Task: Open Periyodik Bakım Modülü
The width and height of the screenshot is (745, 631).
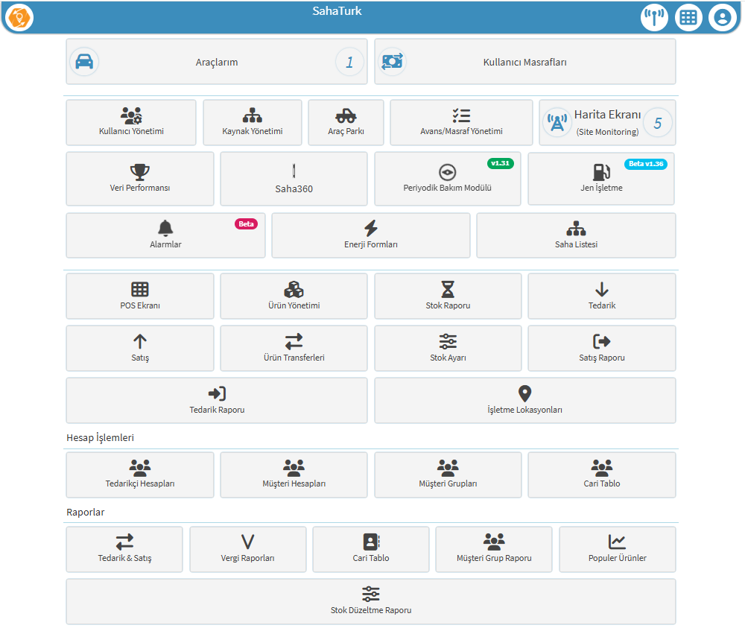Action: click(x=447, y=179)
